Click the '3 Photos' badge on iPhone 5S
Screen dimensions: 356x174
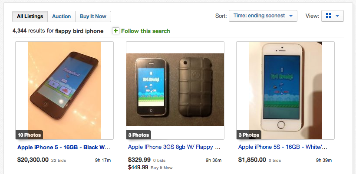coord(249,135)
